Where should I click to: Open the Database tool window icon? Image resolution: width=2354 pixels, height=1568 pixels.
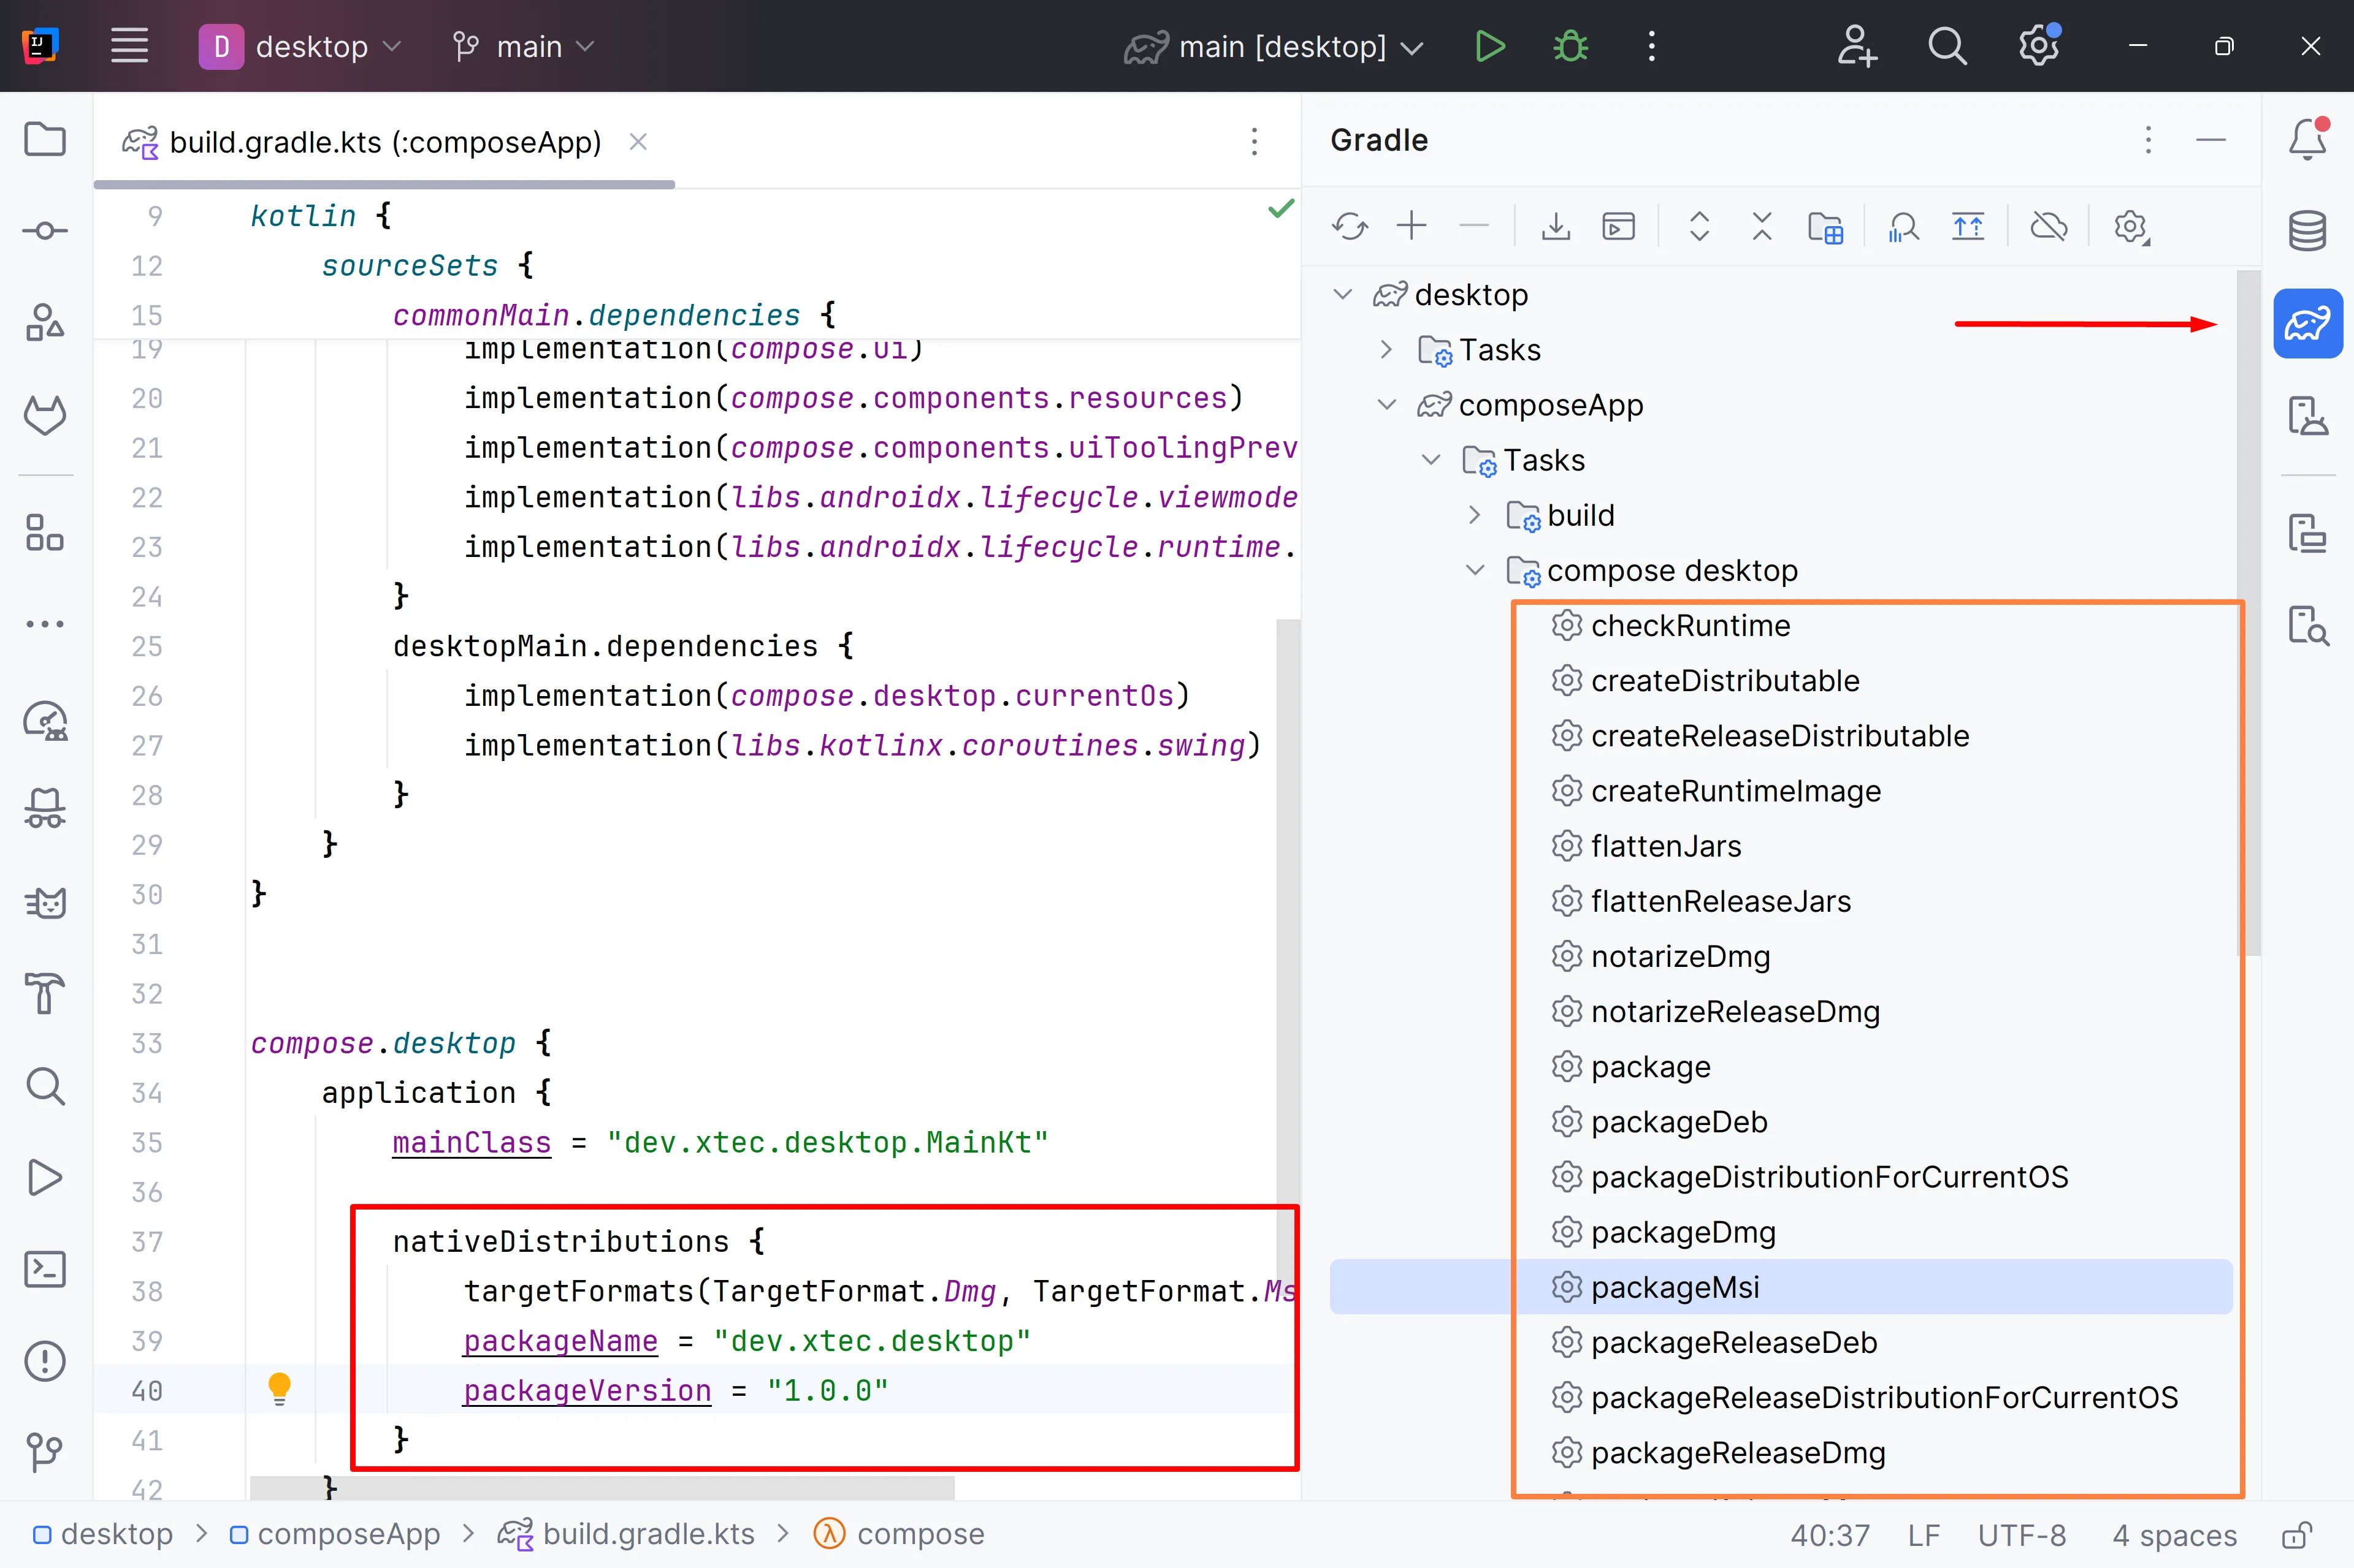(x=2307, y=231)
